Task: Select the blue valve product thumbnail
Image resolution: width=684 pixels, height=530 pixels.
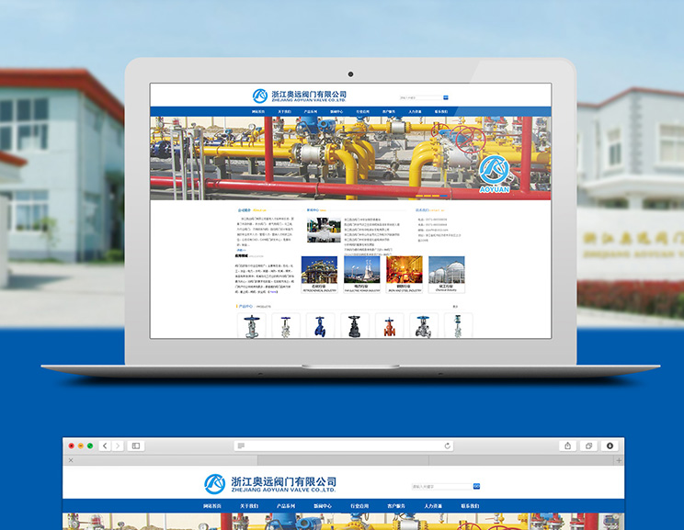Action: coord(320,326)
